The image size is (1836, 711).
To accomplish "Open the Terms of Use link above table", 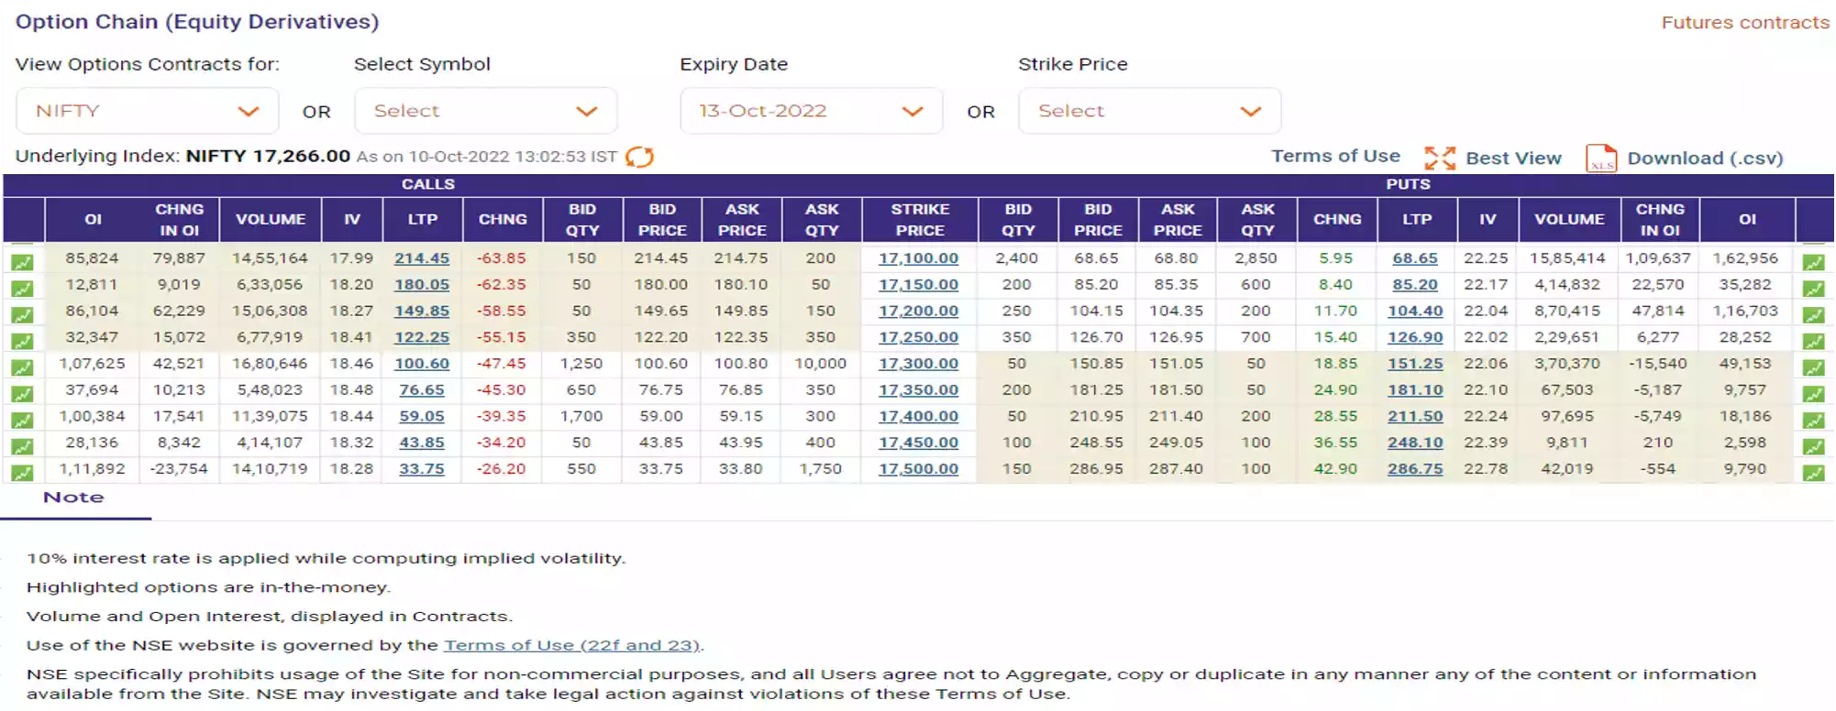I will (x=1335, y=157).
